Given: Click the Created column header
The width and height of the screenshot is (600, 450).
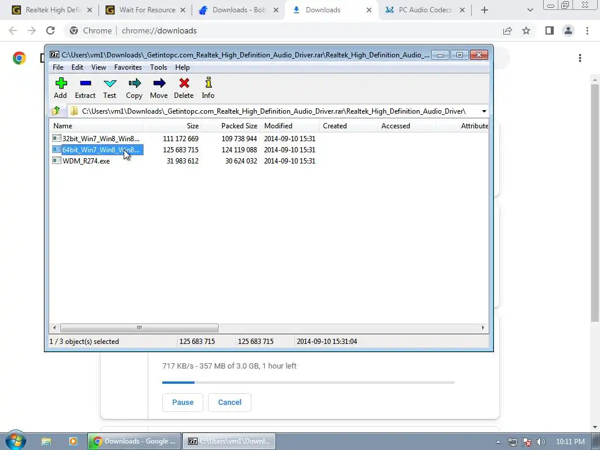Looking at the screenshot, I should pyautogui.click(x=348, y=126).
